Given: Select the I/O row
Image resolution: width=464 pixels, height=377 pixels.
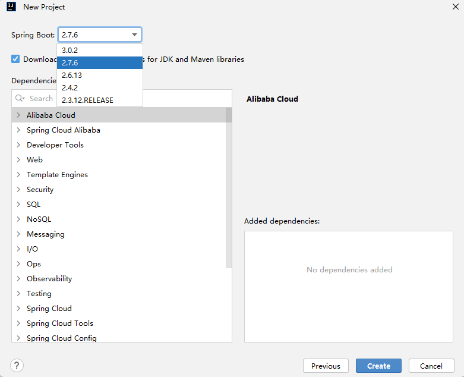Looking at the screenshot, I should (x=119, y=249).
